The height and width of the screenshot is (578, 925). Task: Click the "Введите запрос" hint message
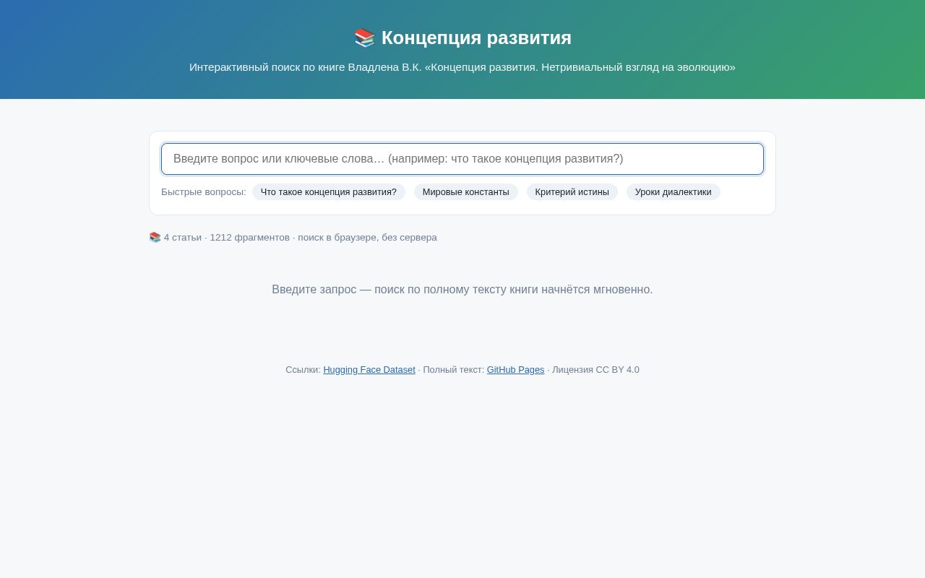tap(462, 290)
